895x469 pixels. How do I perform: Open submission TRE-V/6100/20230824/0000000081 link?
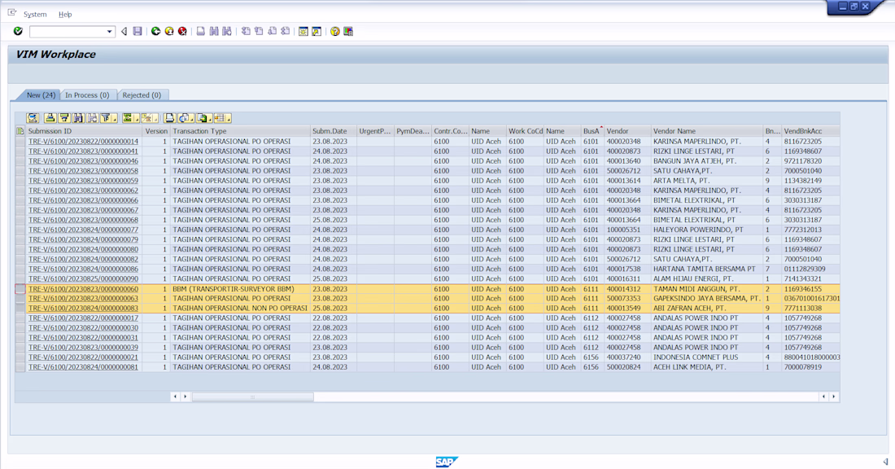(x=83, y=367)
